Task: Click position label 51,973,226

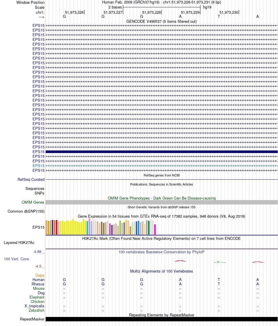Action: coord(74,13)
